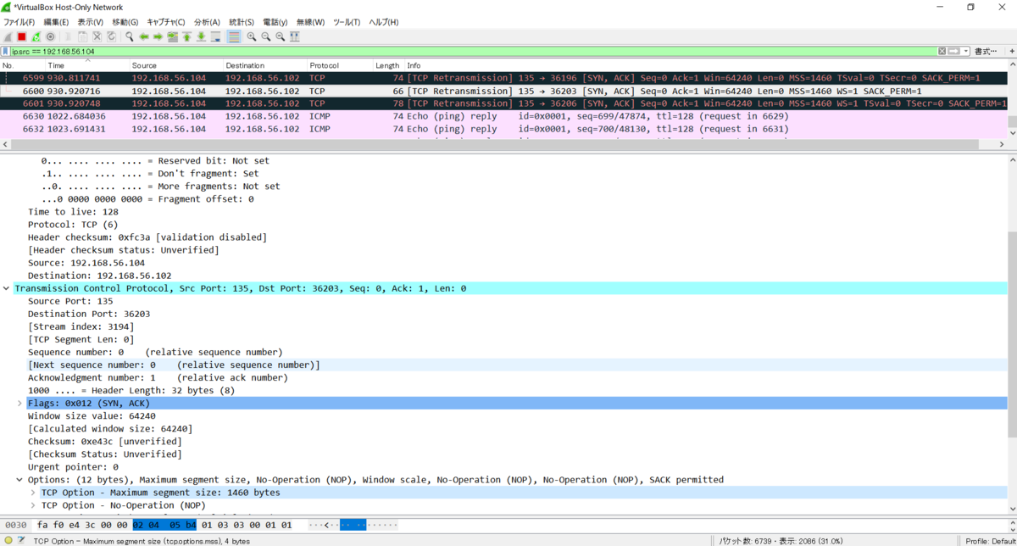The width and height of the screenshot is (1017, 546).
Task: Sort by the Source column header
Action: 175,65
